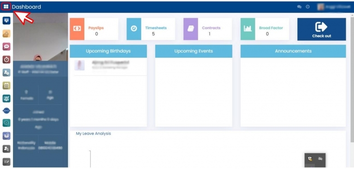Click the dark blue monitor sidebar icon
Image resolution: width=354 pixels, height=169 pixels.
pos(6,21)
